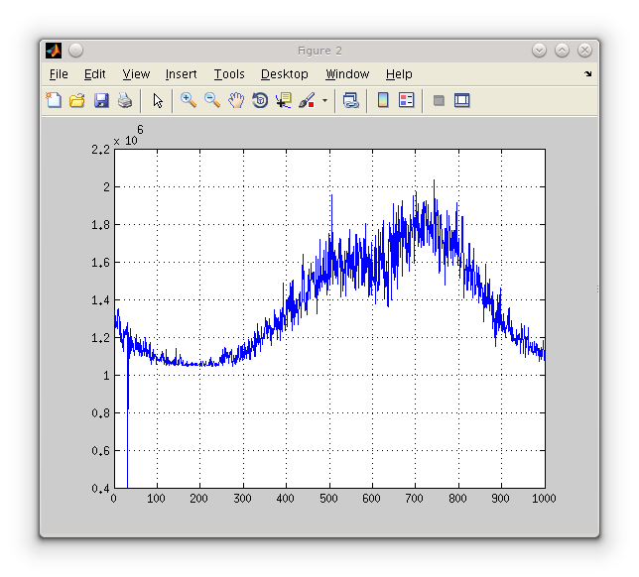Click the New Figure icon
Screen dimensions: 639x577
[54, 100]
